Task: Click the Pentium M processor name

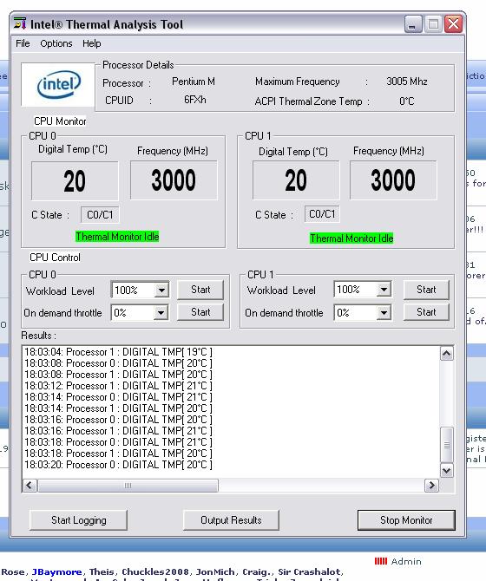Action: [x=194, y=82]
